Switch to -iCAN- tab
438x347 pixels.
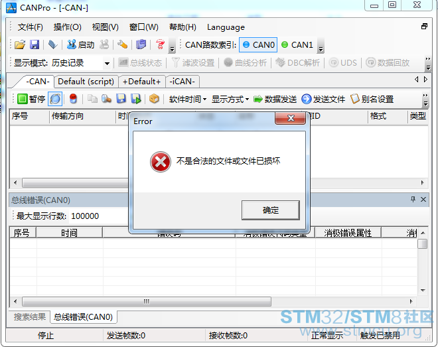coord(182,82)
